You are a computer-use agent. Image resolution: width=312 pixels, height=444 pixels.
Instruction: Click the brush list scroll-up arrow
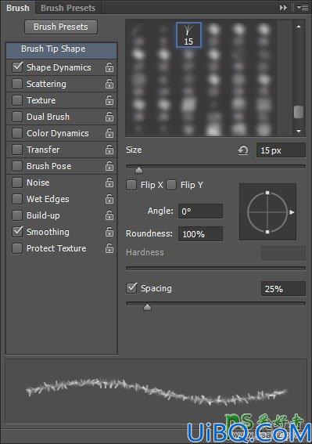299,27
